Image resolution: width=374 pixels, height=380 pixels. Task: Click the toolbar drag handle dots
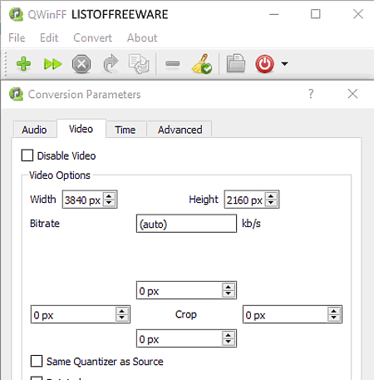(5, 64)
